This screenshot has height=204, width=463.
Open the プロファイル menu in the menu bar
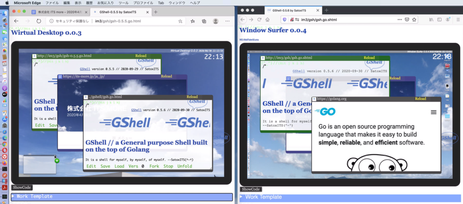[143, 3]
